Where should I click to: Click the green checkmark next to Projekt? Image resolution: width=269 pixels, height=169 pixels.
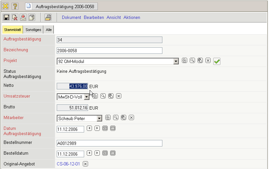coord(217,61)
